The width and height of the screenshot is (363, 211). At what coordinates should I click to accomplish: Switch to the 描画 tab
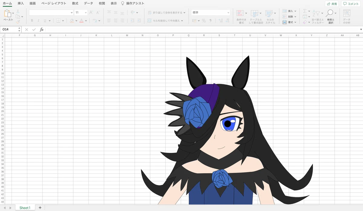32,3
